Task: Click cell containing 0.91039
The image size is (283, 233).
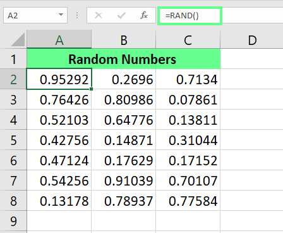Action: 124,180
